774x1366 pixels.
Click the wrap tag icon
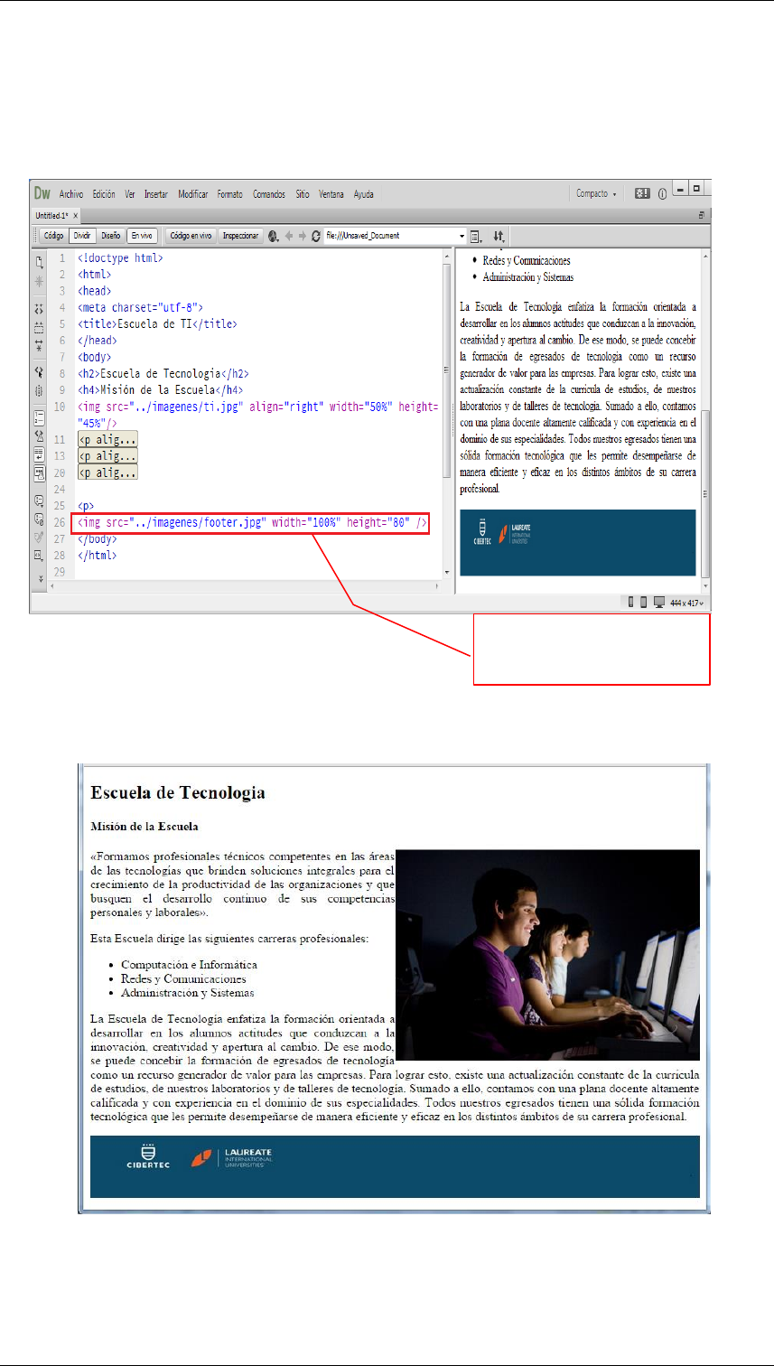pos(39,537)
